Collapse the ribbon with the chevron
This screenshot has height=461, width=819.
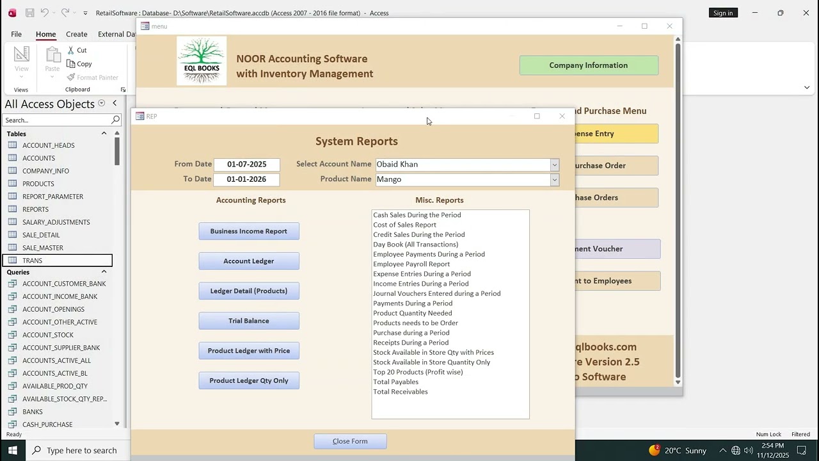(807, 88)
